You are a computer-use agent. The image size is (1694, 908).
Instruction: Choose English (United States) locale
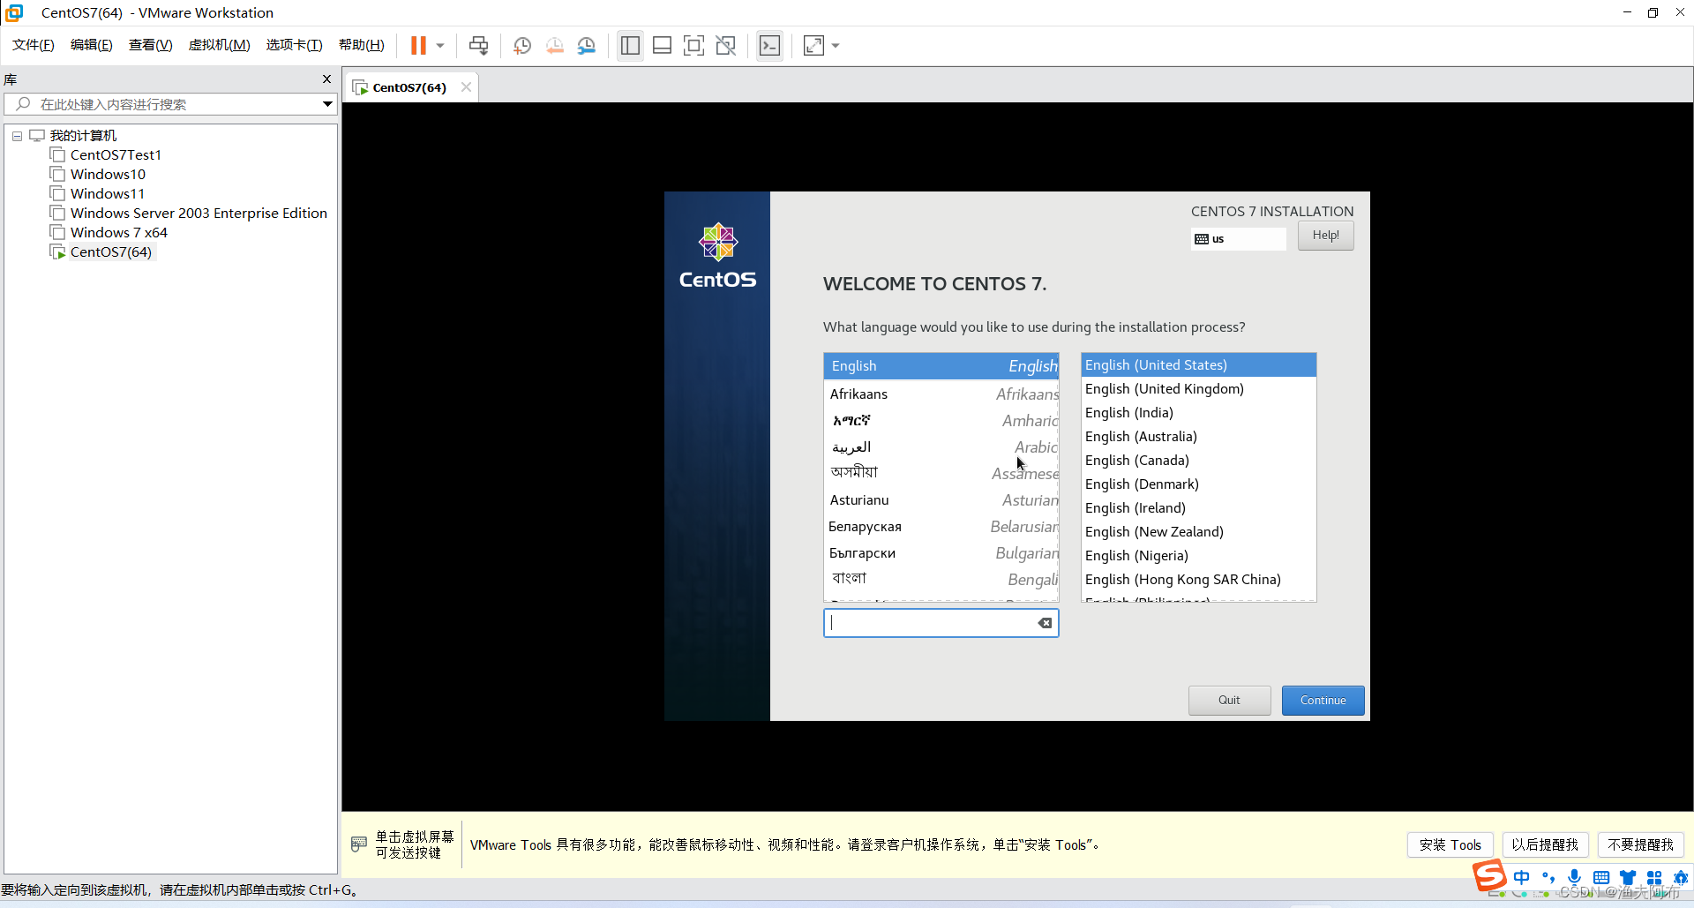pyautogui.click(x=1198, y=364)
